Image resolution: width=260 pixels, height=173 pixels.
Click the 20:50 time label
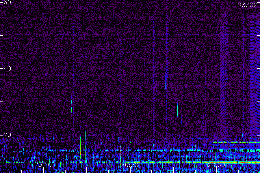click(216, 165)
